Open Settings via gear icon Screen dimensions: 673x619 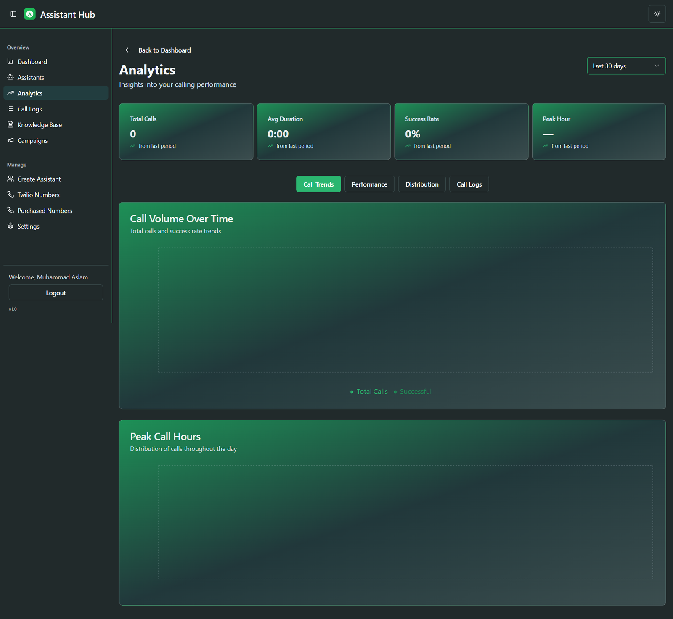coord(11,226)
